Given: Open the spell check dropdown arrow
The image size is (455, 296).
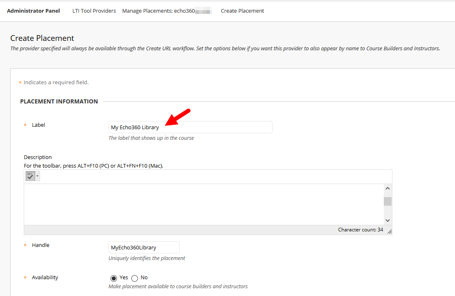Looking at the screenshot, I should [37, 176].
